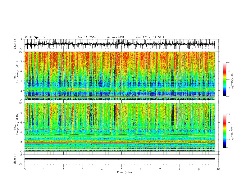Click the ch.2 "Frequency (kHz)" axis label
246x190 pixels.
(17, 123)
